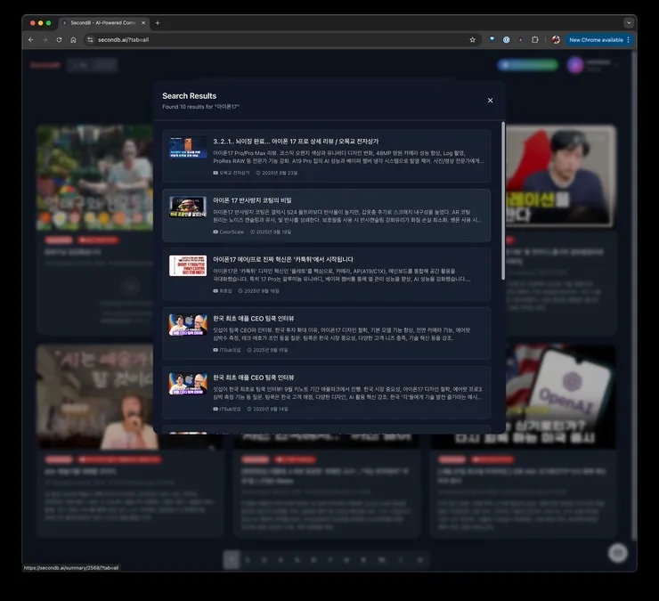The height and width of the screenshot is (601, 659).
Task: Open the Chrome three-dot menu
Action: [x=629, y=40]
